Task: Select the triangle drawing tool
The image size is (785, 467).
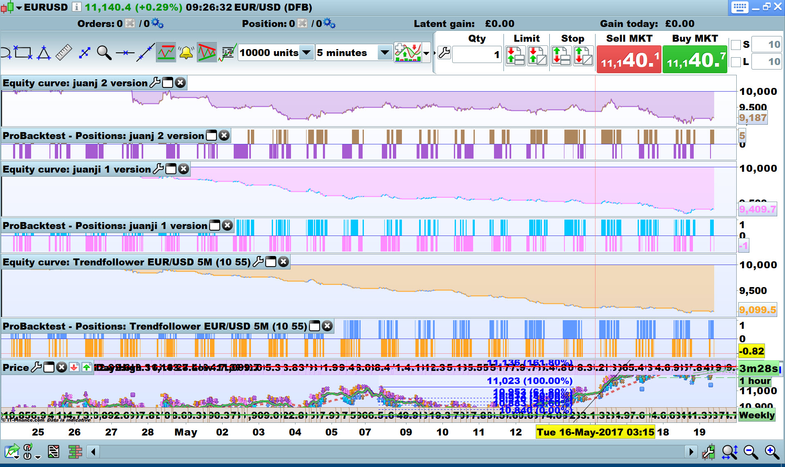Action: point(44,53)
